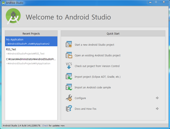Screen dimensions: 170x129
Task: Open the C:\Users\Administrator recent project entry
Action: [31, 61]
